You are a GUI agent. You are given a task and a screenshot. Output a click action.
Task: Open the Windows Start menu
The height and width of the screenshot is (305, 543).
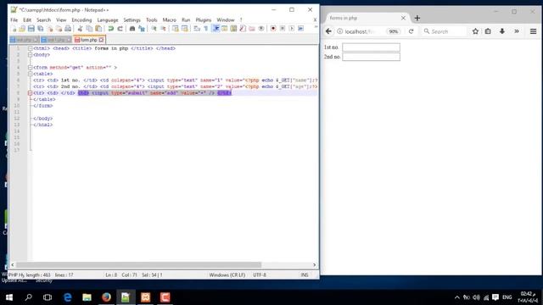click(x=9, y=297)
